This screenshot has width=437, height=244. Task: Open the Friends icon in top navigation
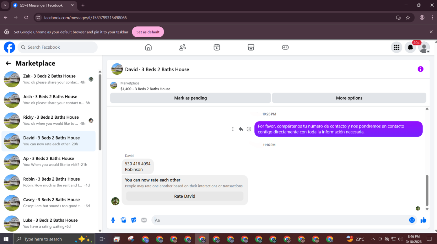pyautogui.click(x=182, y=47)
